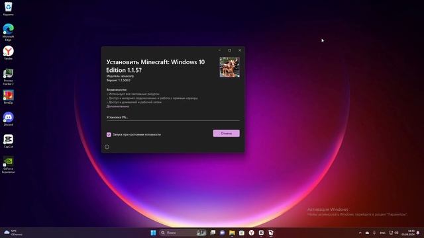Open the notification bell in tray
Screen dimensions: 424x238
click(x=418, y=233)
